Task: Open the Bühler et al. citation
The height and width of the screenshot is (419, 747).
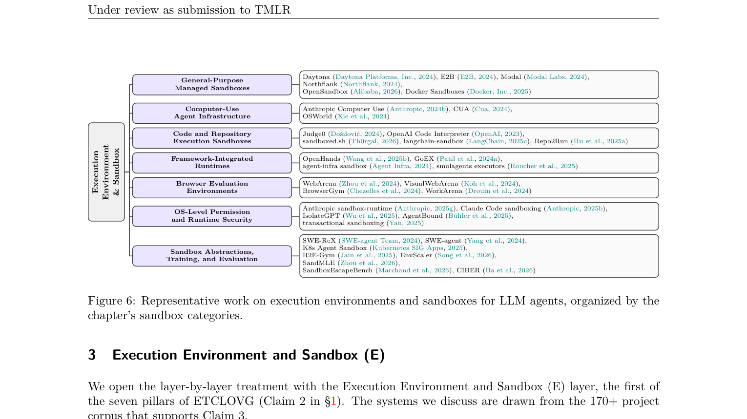Action: click(x=478, y=216)
